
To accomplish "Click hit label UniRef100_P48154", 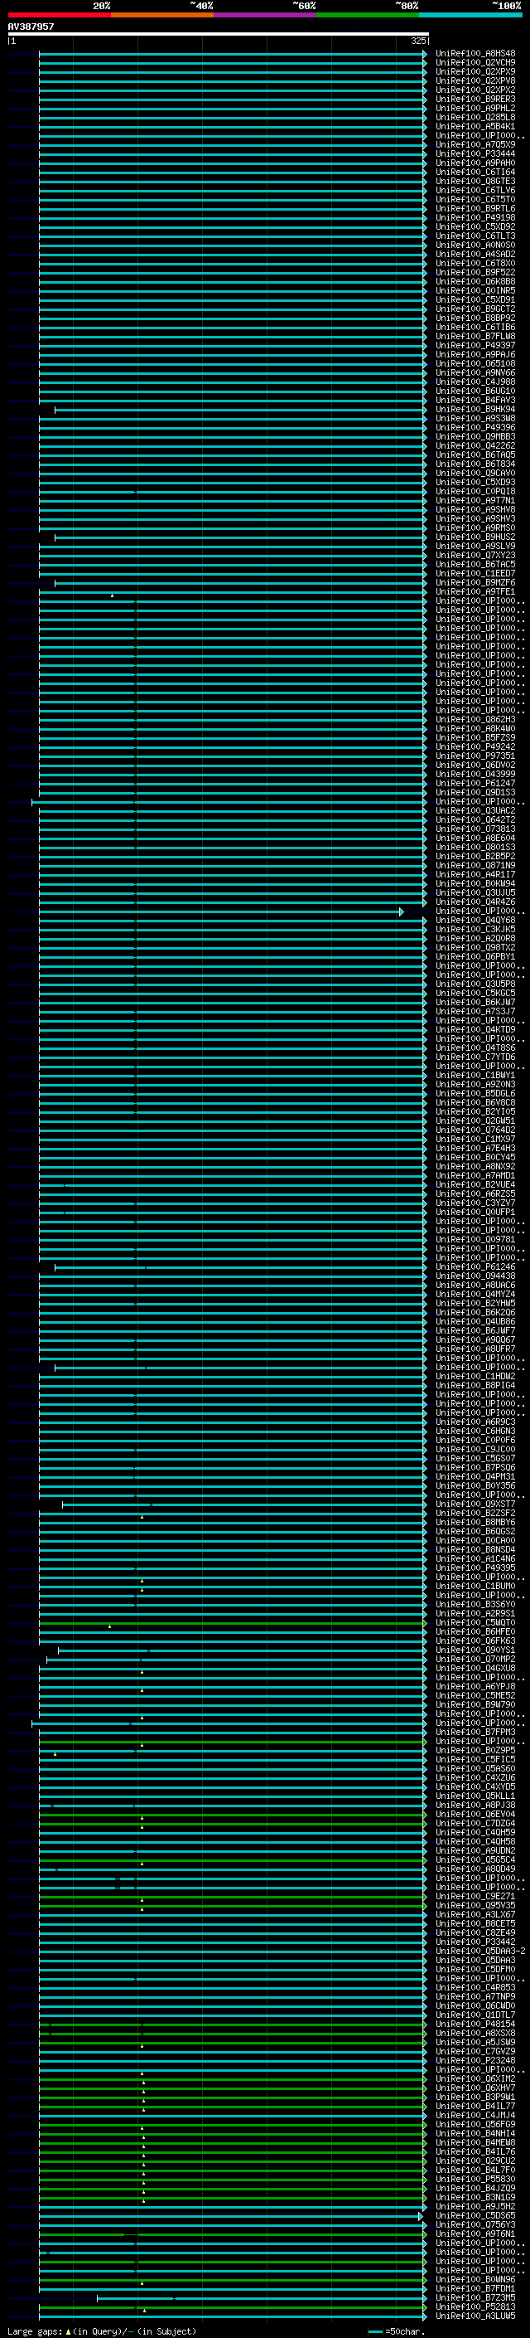I will 475,2024.
